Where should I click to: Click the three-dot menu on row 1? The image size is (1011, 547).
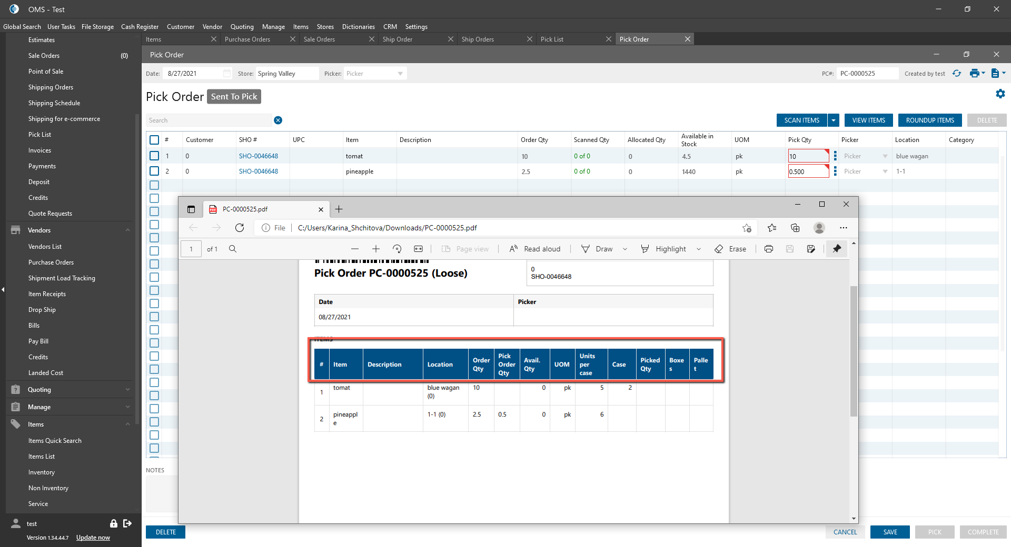click(835, 156)
